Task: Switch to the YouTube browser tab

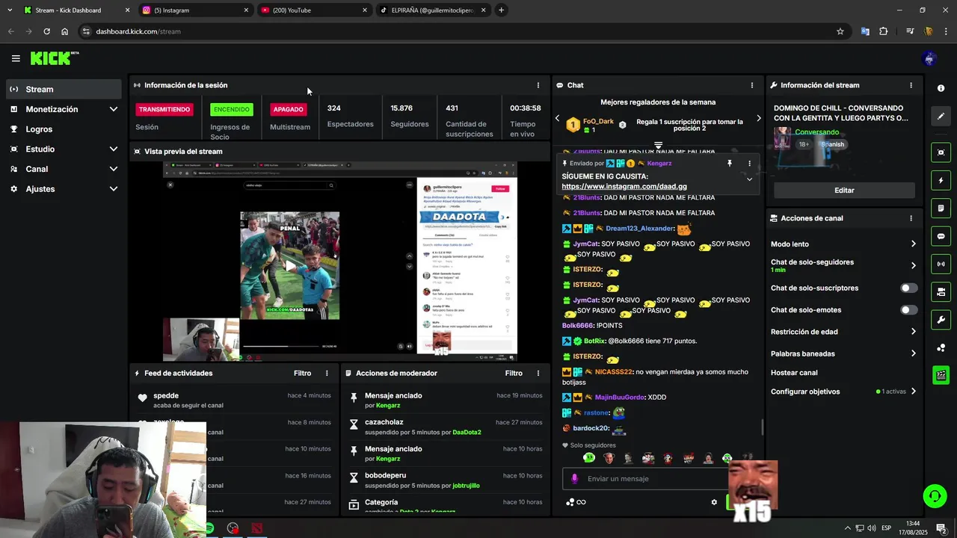Action: tap(314, 10)
